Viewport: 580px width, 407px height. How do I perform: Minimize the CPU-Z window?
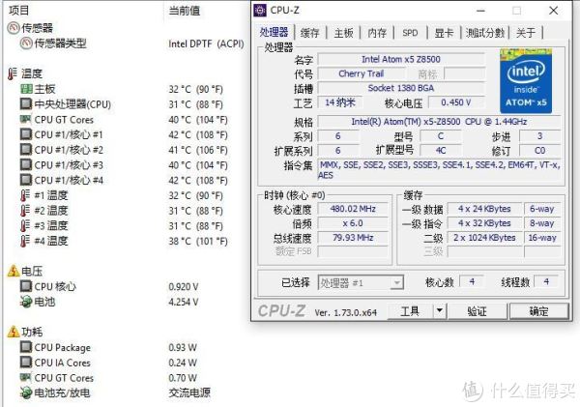coord(480,11)
